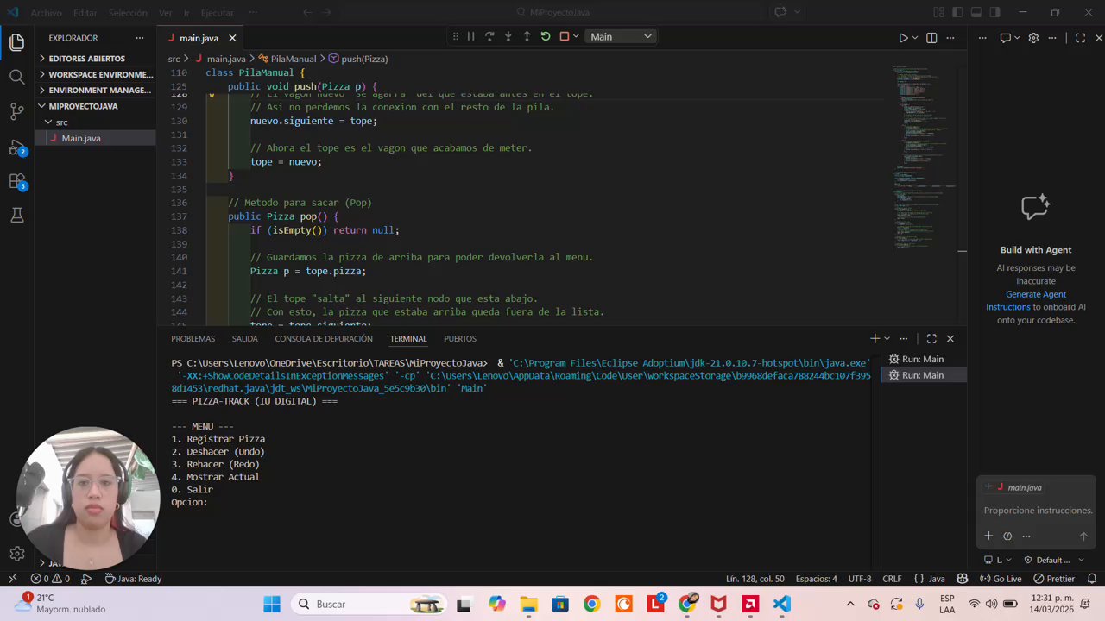Toggle the bottom panel layout button
The width and height of the screenshot is (1105, 621).
(976, 13)
